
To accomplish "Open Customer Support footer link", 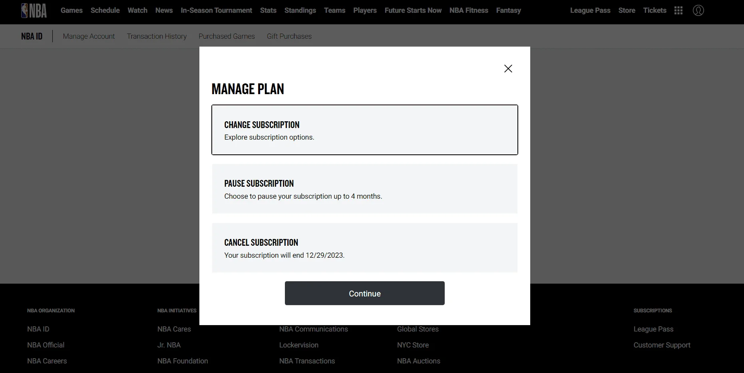I will point(662,345).
